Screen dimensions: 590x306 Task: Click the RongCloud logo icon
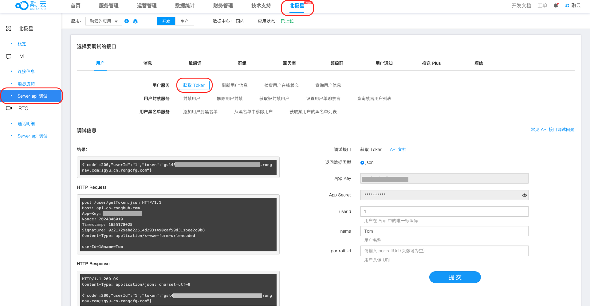click(22, 6)
